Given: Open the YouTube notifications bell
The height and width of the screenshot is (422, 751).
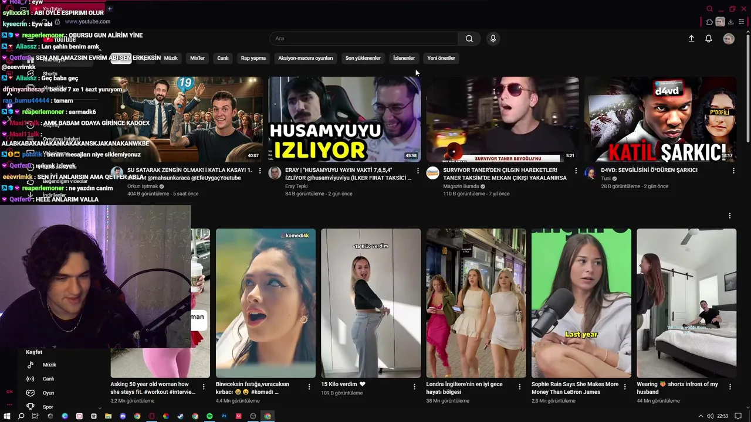Looking at the screenshot, I should coord(709,39).
